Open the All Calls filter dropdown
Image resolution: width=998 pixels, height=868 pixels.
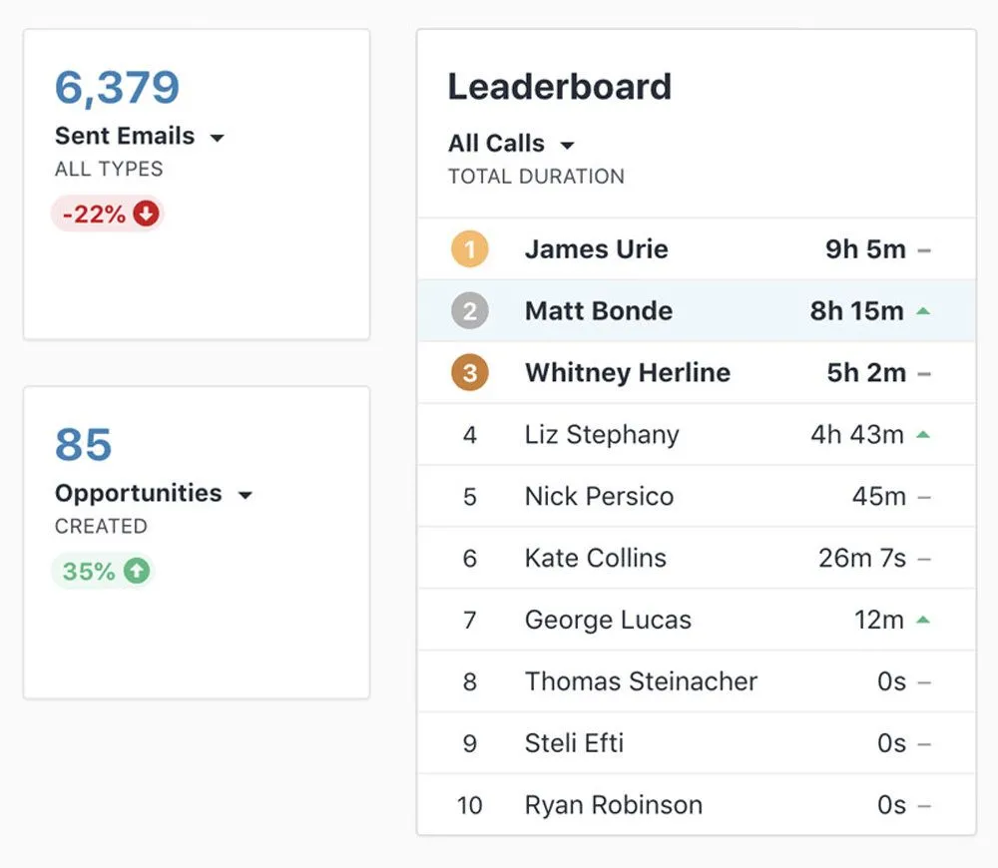[x=567, y=144]
